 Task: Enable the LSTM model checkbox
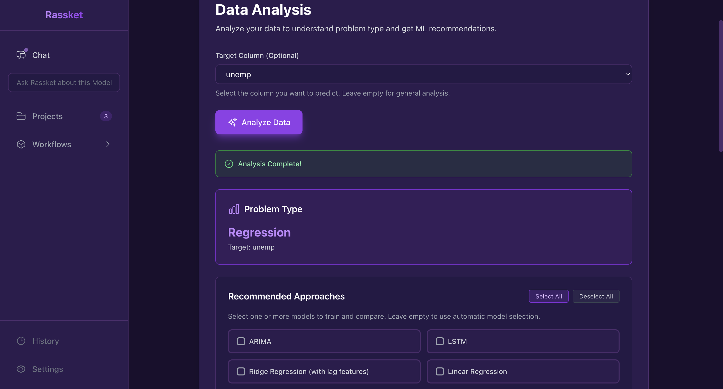pos(440,341)
